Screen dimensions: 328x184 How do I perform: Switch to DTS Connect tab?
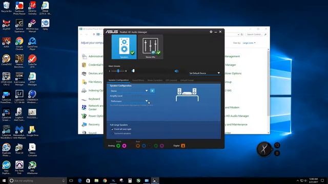pos(171,80)
